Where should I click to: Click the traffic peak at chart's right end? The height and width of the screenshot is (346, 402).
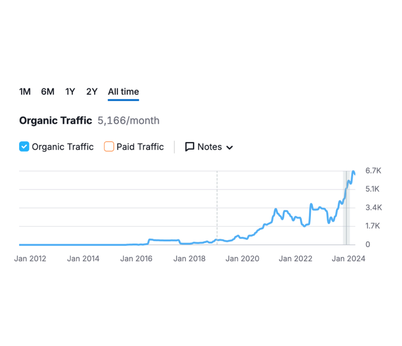pos(354,172)
